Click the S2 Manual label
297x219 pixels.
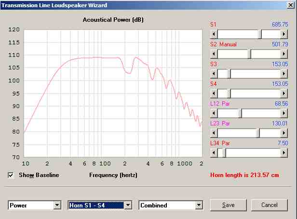(224, 44)
